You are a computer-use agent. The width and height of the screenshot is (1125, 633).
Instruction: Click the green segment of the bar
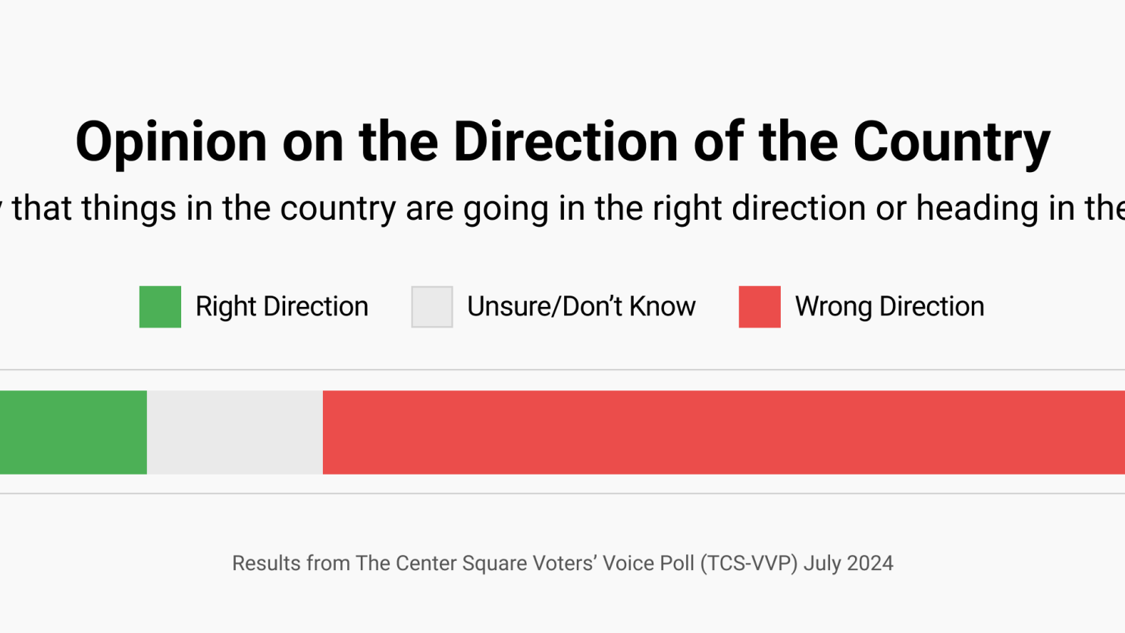tap(73, 433)
